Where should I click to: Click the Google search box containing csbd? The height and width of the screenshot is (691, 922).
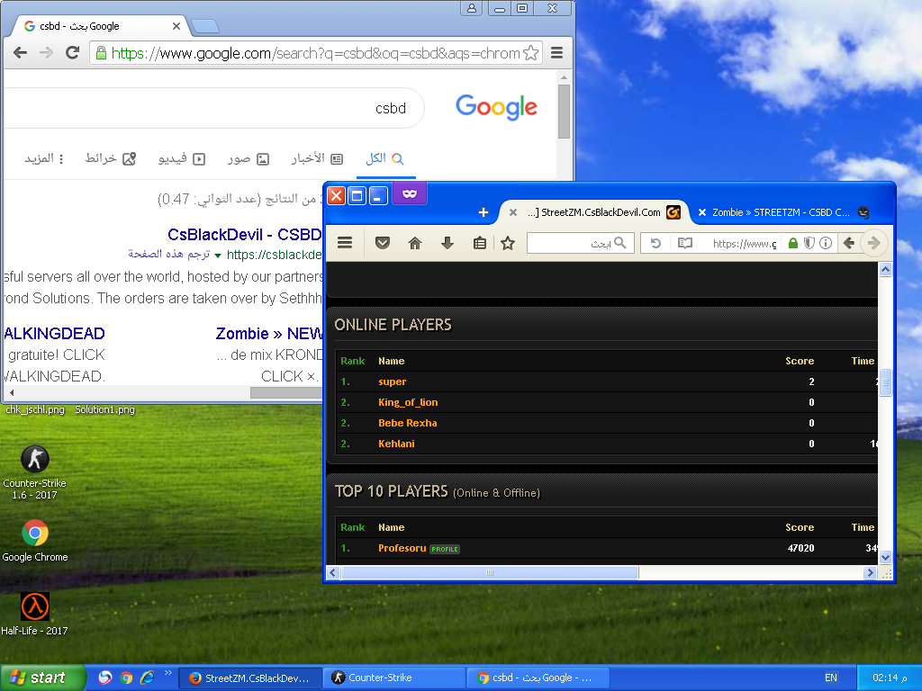point(214,108)
